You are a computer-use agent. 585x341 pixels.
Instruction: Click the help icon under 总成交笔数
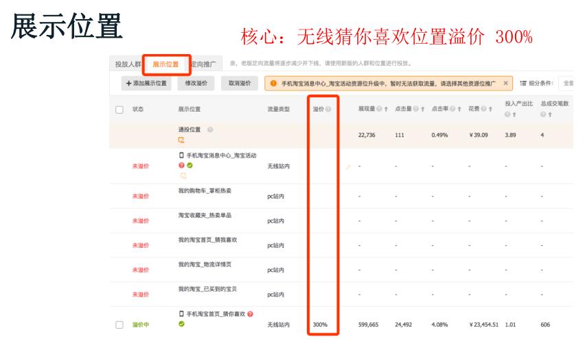[543, 114]
